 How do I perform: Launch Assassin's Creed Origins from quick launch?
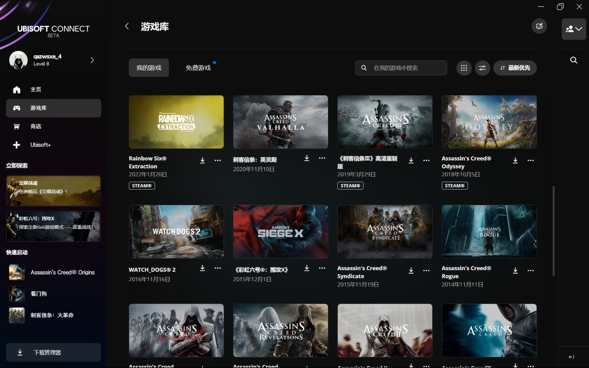pos(53,272)
